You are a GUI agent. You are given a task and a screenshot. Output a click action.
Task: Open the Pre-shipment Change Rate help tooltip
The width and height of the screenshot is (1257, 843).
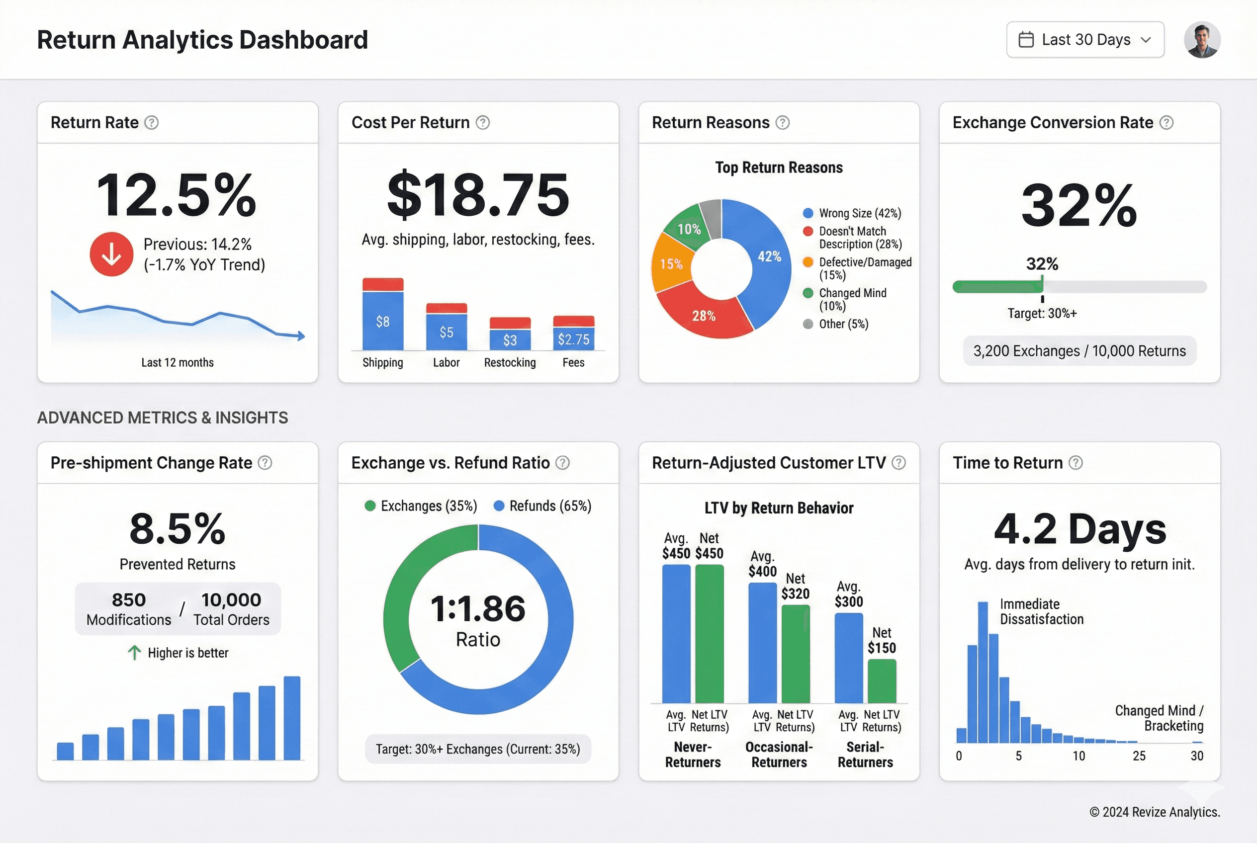click(265, 462)
